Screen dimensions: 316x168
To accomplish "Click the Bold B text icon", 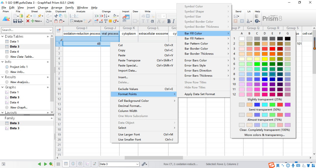I will pos(169,21).
